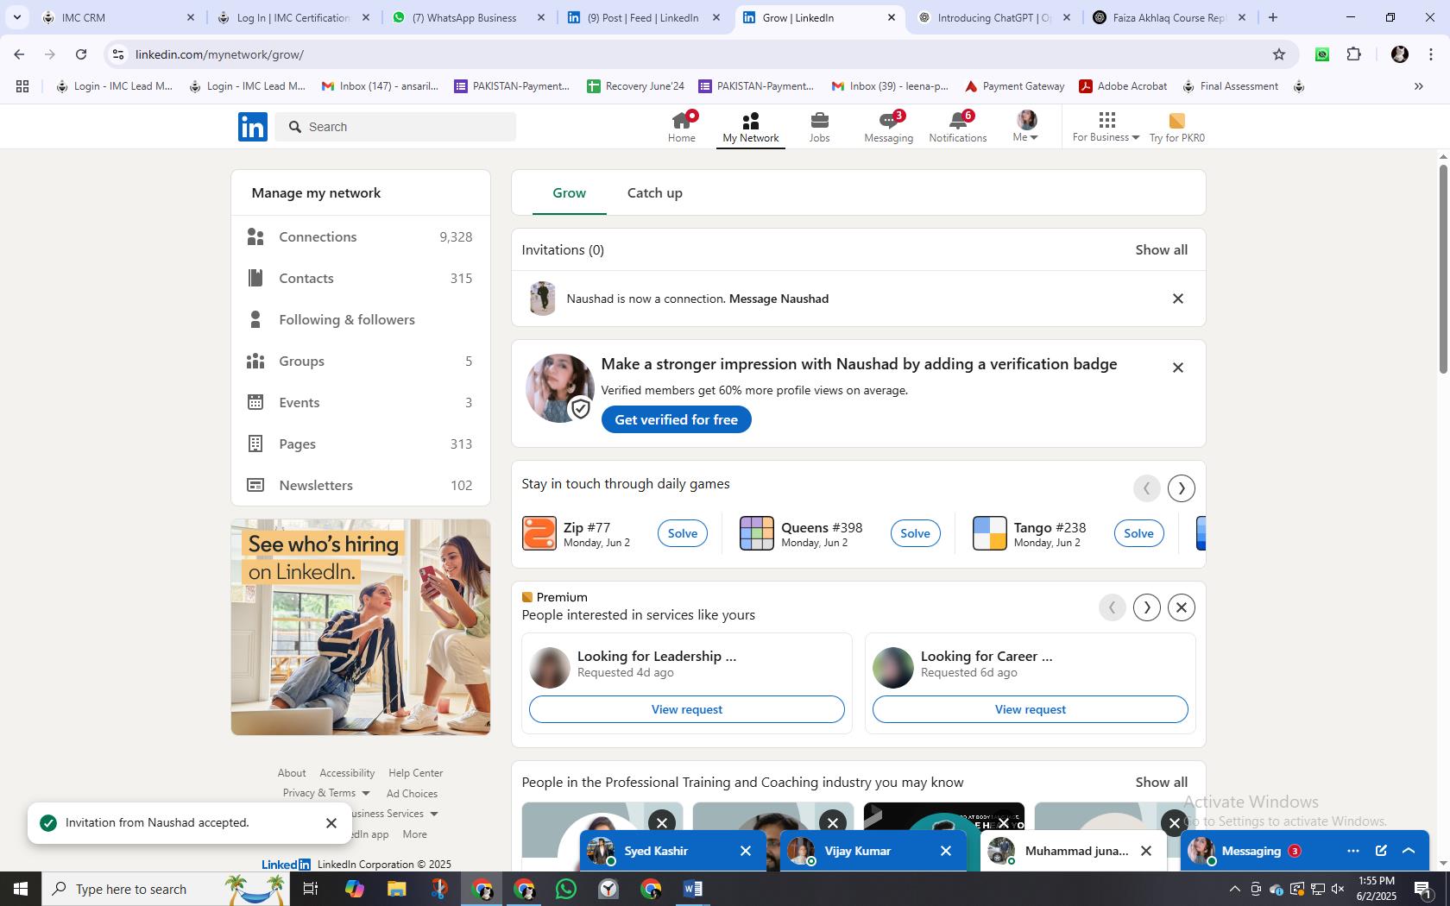Viewport: 1450px width, 906px height.
Task: Click Message Naushad link
Action: pyautogui.click(x=779, y=299)
